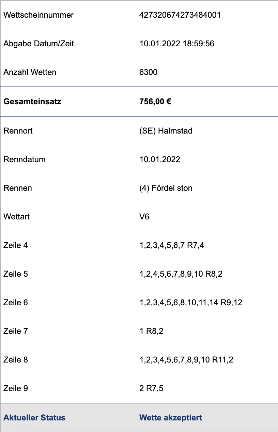Click the Wettart value V6
Viewport: 278px width, 432px height.
coord(144,217)
